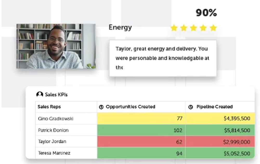Click into the feedback comment text box

click(163, 58)
